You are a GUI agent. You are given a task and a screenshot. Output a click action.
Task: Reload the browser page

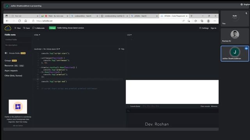click(20, 21)
